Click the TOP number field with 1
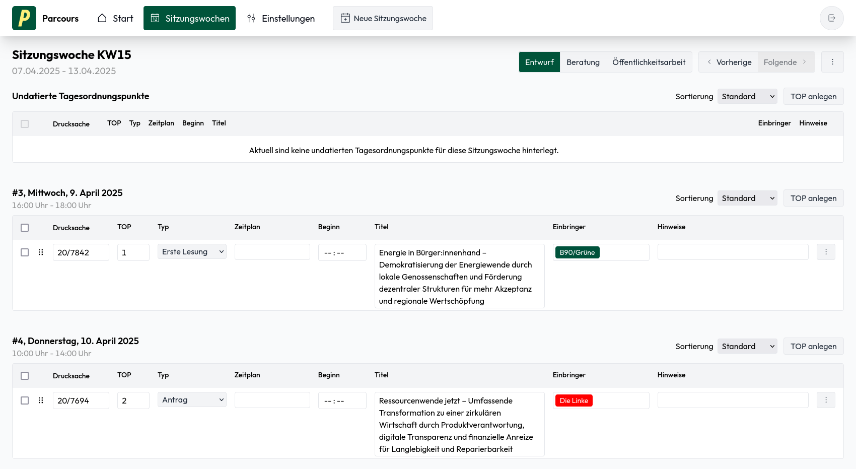This screenshot has height=469, width=856. tap(133, 252)
